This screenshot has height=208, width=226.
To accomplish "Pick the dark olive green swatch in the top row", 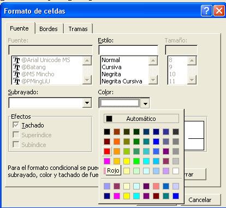I will click(x=127, y=132).
